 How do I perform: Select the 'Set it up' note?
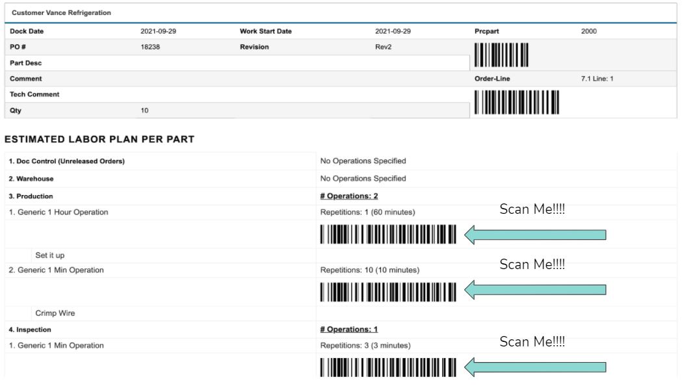pyautogui.click(x=50, y=255)
